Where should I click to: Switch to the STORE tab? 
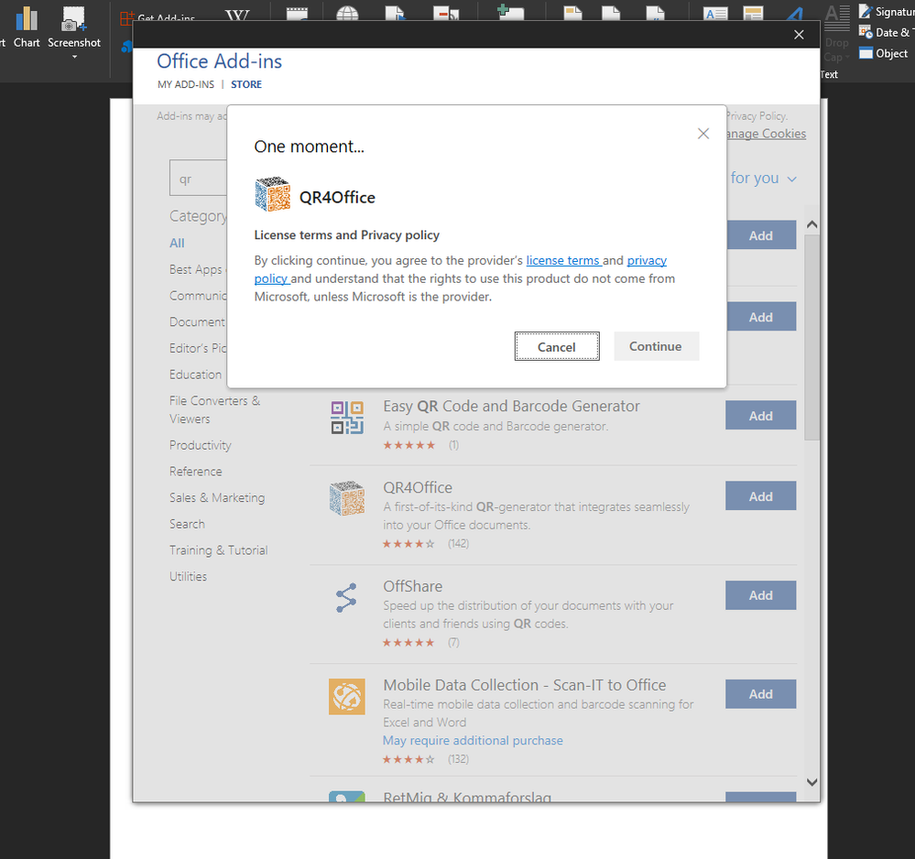pos(246,84)
